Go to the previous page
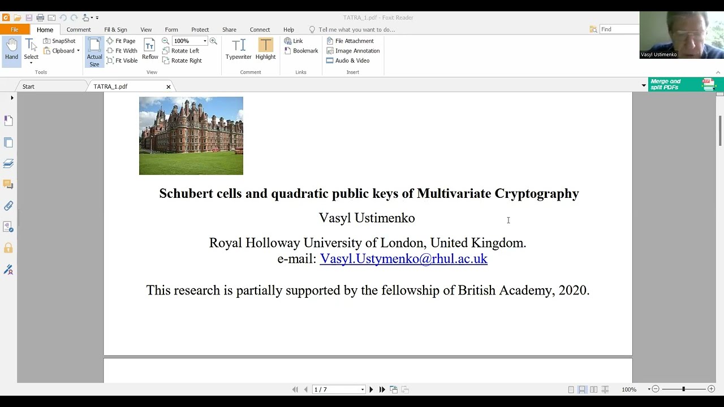Image resolution: width=724 pixels, height=407 pixels. click(x=306, y=389)
